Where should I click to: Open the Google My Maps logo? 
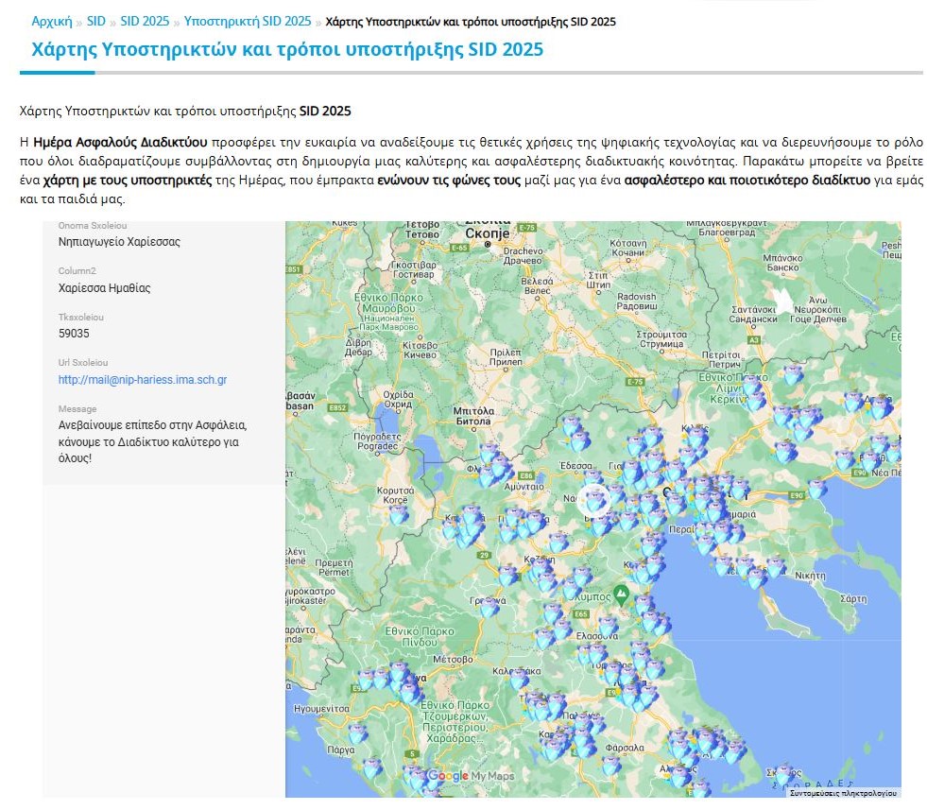(471, 776)
